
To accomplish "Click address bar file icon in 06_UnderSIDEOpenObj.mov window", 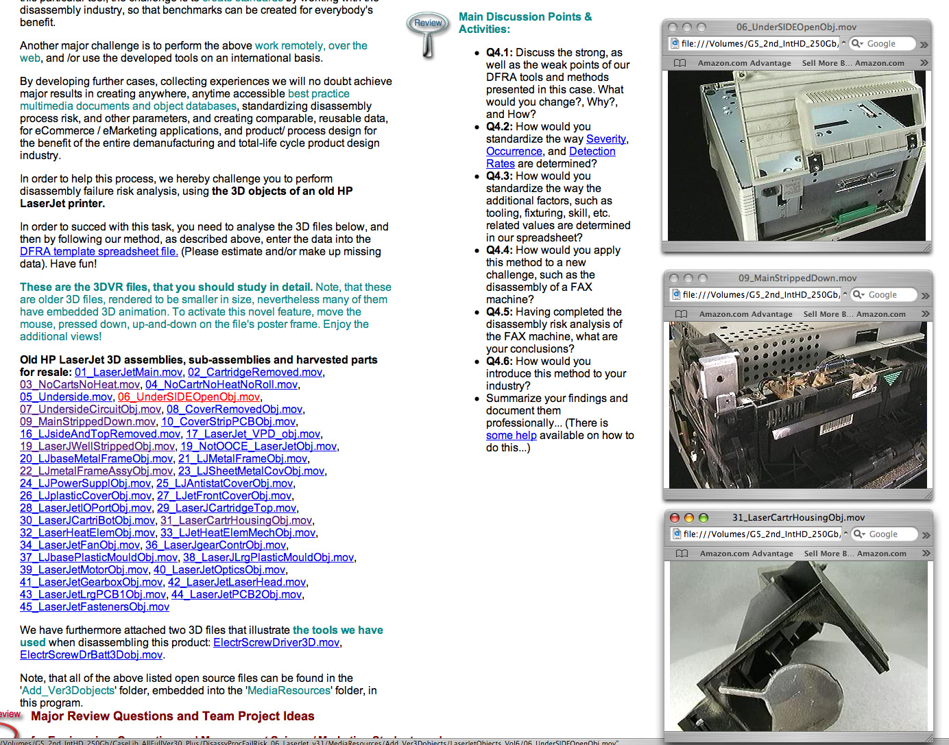I will click(x=674, y=44).
